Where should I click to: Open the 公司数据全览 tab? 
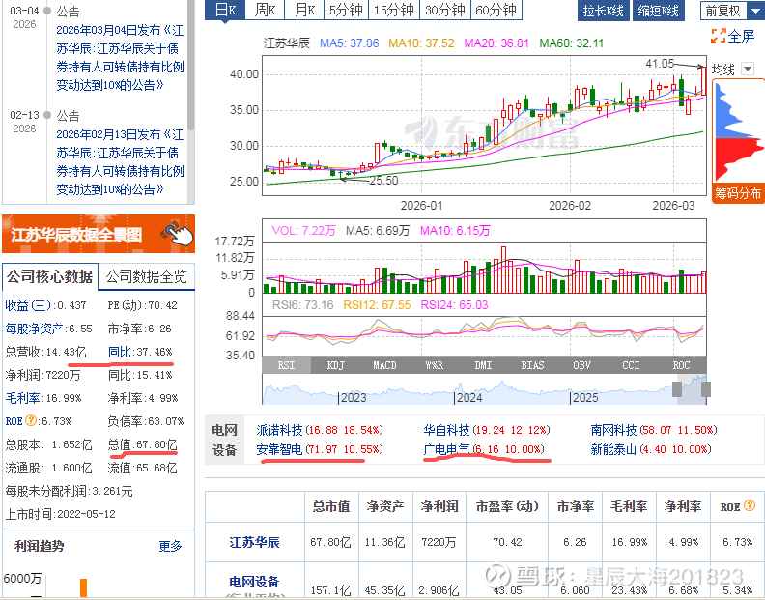coord(147,276)
